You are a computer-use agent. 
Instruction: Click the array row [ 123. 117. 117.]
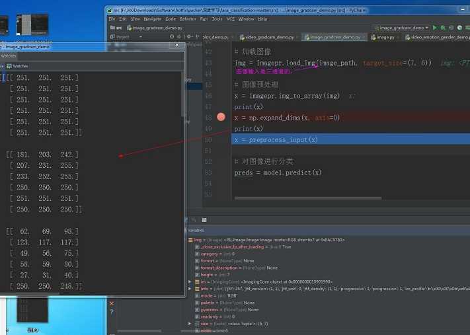(x=44, y=242)
